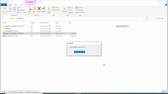Screen dimensions: 168x94
Task: Select win-mg2500-1_1-mcd Application file
Action: pos(39,36)
